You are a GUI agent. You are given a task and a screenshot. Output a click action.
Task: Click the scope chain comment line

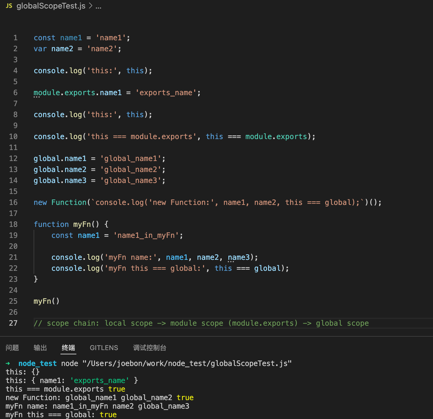pyautogui.click(x=201, y=323)
